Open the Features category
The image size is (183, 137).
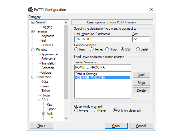coord(47,45)
